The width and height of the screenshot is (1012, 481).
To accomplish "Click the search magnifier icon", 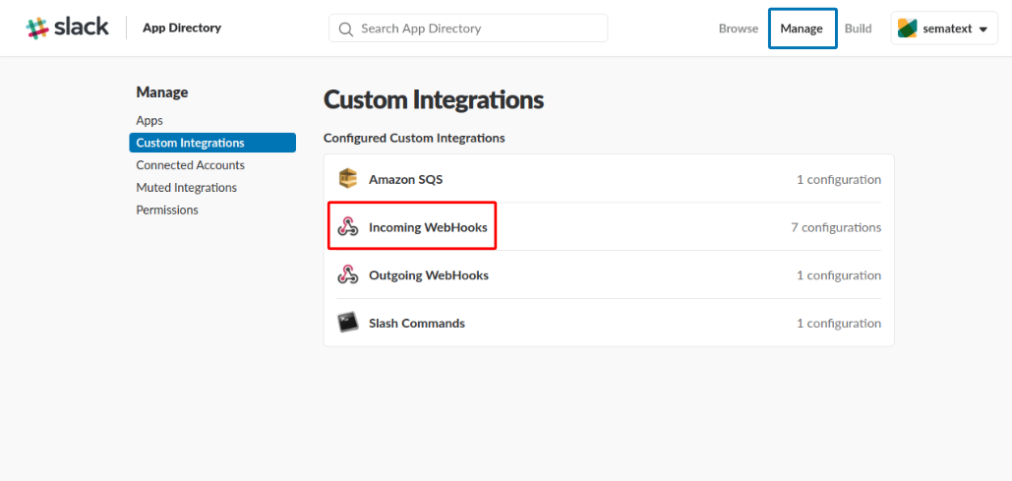I will (x=346, y=30).
